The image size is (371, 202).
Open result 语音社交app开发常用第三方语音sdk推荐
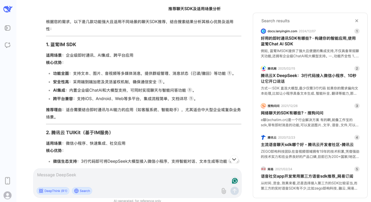[307, 176]
